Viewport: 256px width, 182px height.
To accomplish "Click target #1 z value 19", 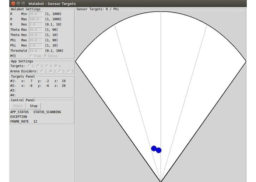I will coord(64,81).
